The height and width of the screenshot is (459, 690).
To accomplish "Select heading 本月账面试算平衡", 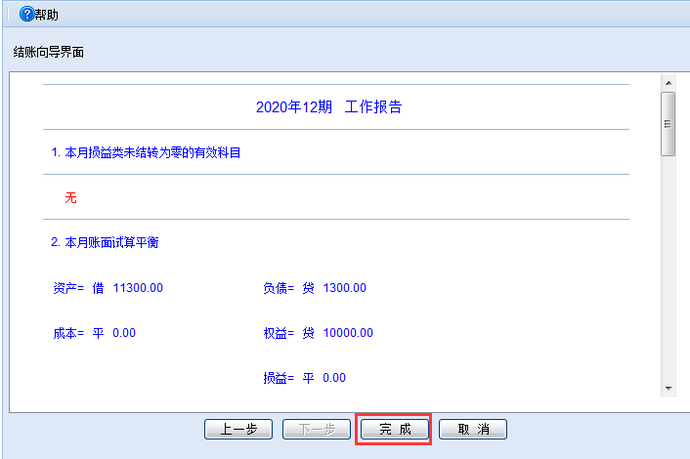I will coord(111,242).
